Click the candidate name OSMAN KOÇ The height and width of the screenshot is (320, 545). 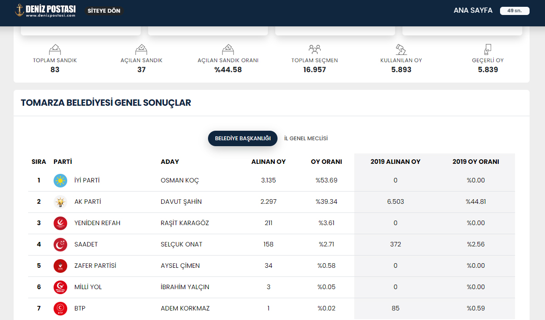(x=180, y=180)
